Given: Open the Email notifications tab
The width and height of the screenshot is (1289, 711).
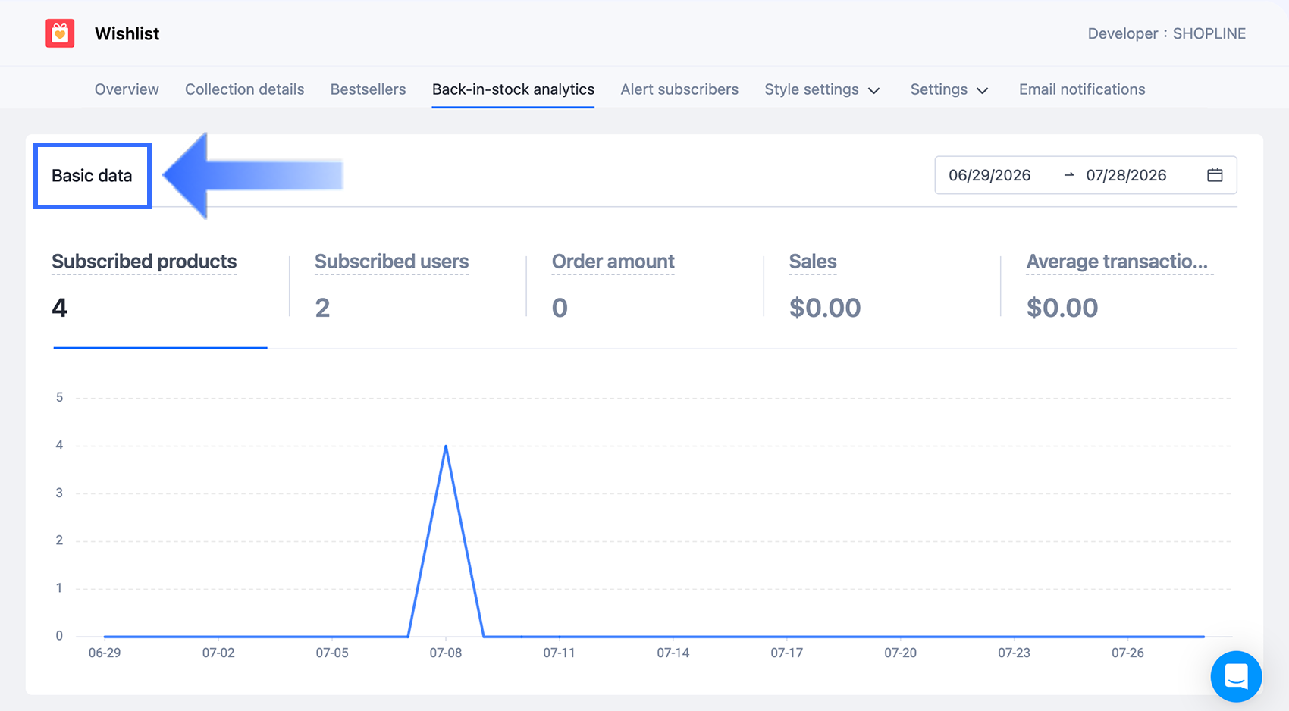Looking at the screenshot, I should [x=1082, y=89].
